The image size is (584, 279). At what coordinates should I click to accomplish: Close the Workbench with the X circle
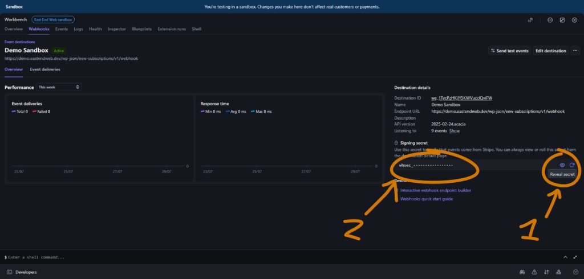pyautogui.click(x=574, y=20)
